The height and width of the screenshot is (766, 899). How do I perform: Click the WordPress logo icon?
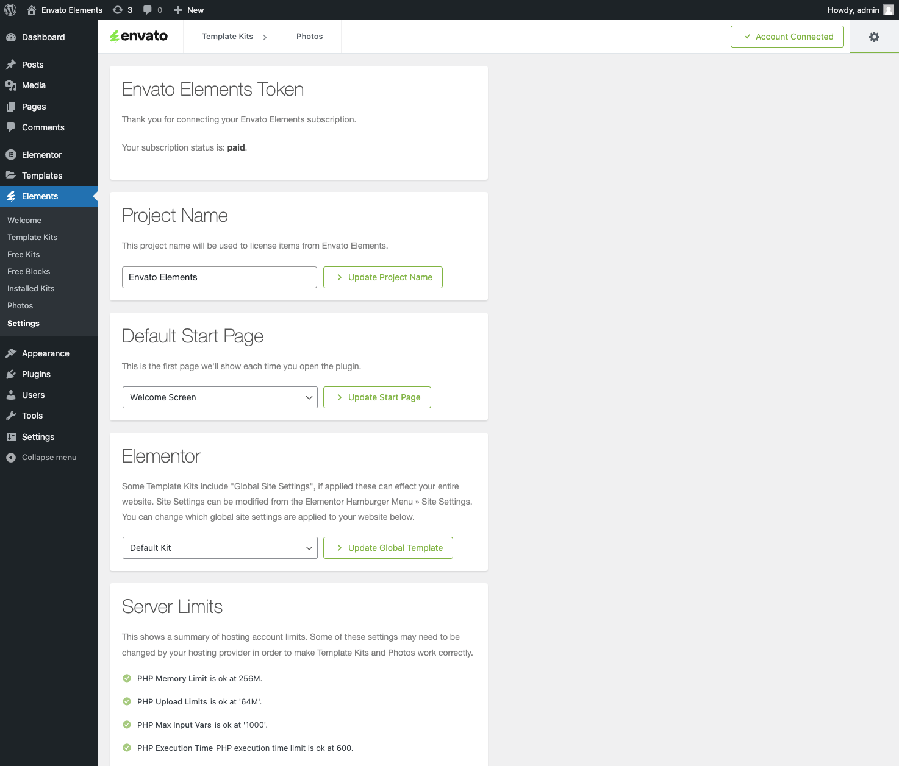(10, 10)
